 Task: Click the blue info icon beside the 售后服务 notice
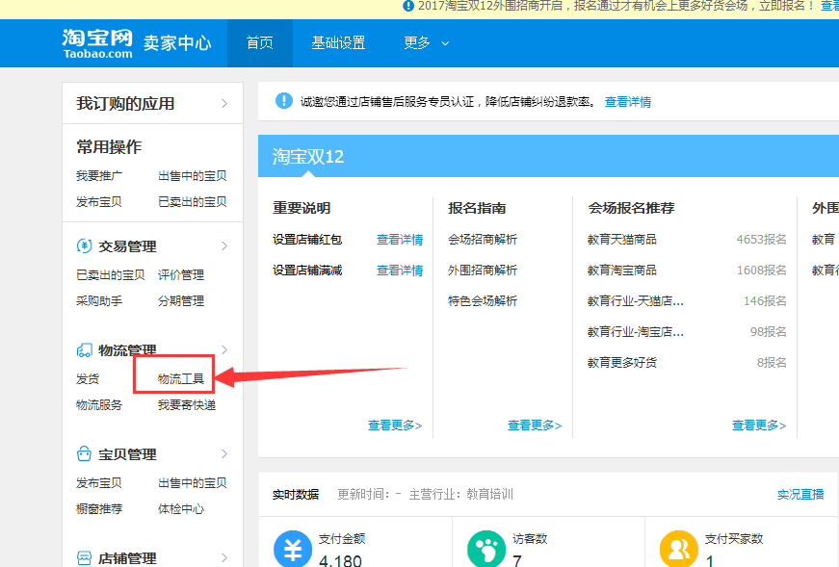(x=283, y=100)
